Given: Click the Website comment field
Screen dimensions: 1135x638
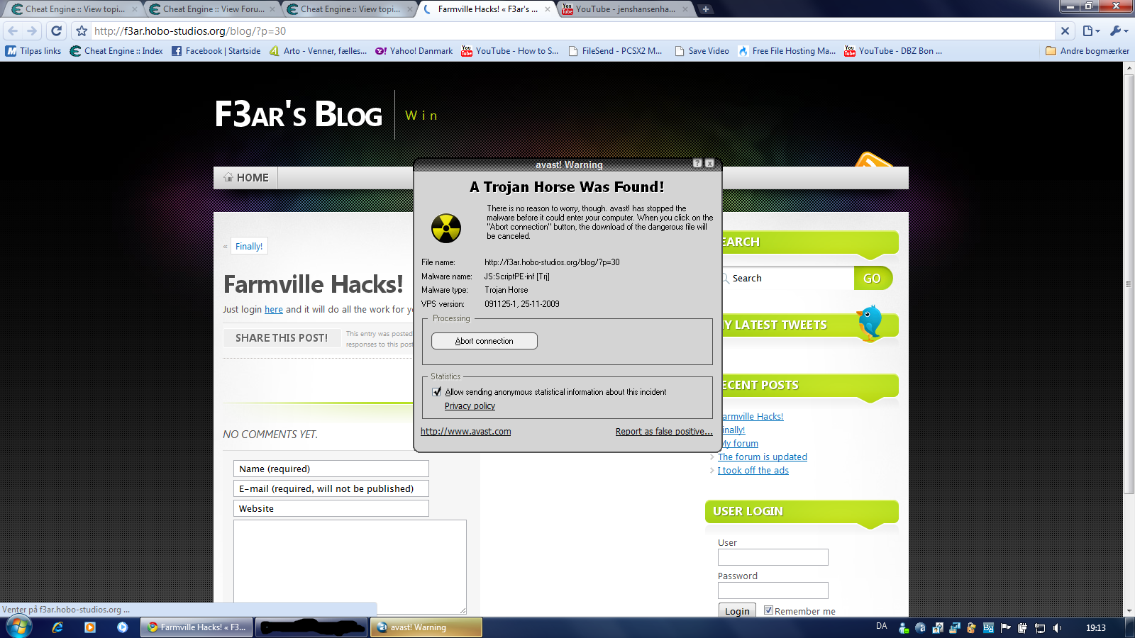Looking at the screenshot, I should [x=331, y=508].
